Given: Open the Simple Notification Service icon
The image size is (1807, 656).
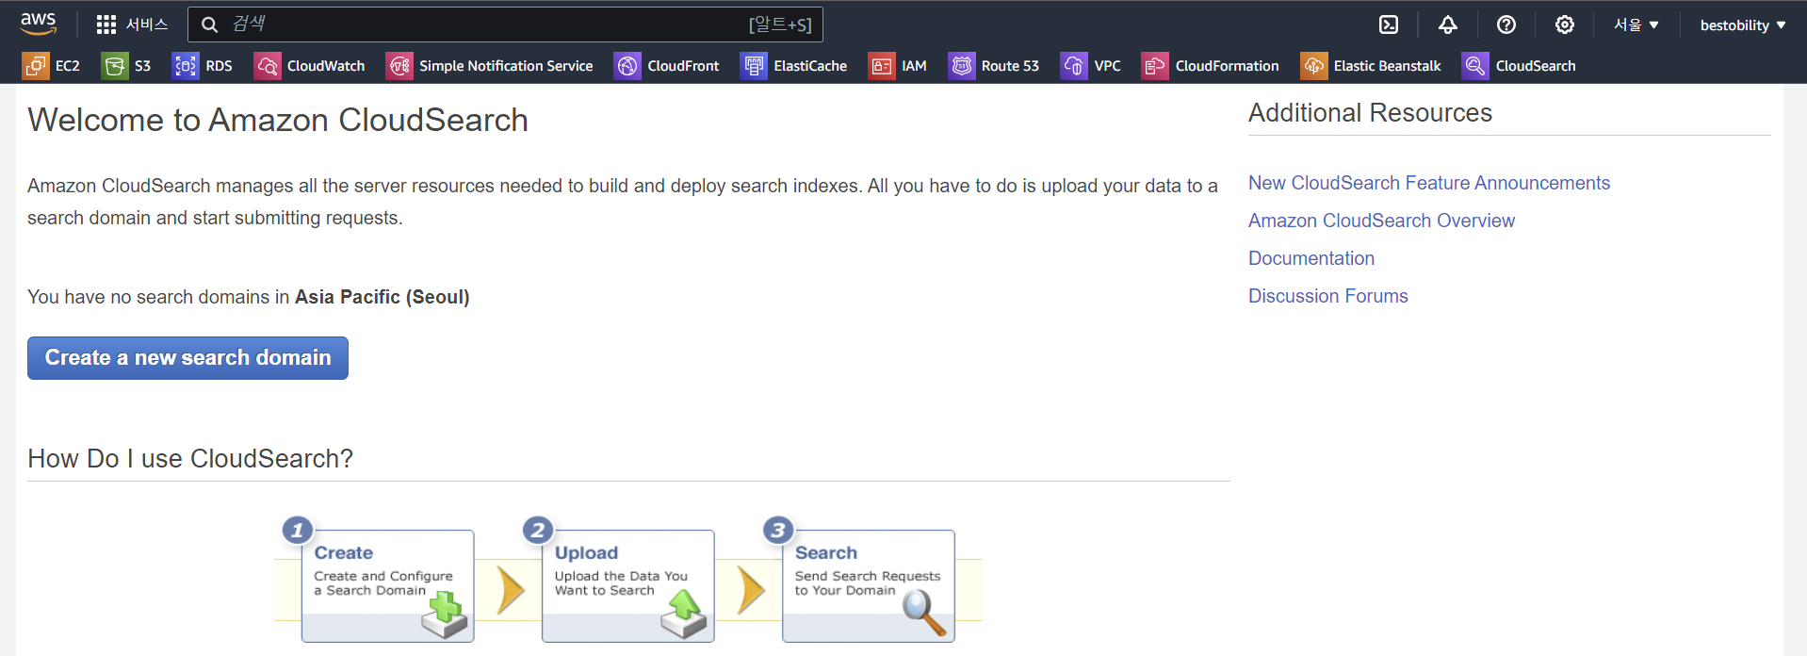Looking at the screenshot, I should tap(399, 66).
